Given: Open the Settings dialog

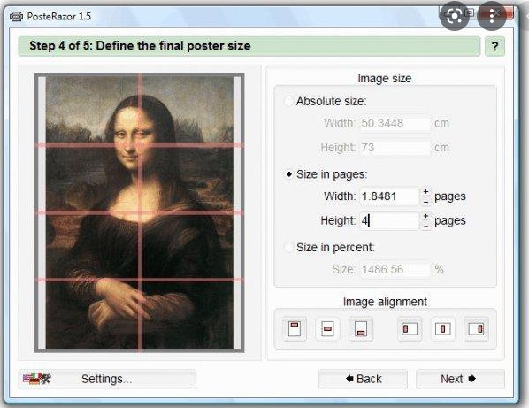Looking at the screenshot, I should (107, 379).
